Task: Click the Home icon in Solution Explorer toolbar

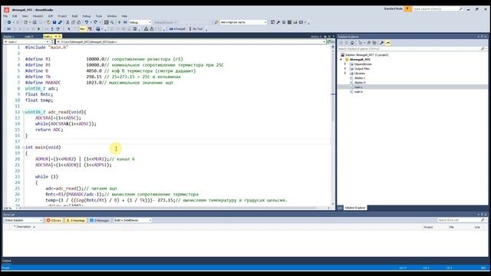Action: [x=352, y=43]
